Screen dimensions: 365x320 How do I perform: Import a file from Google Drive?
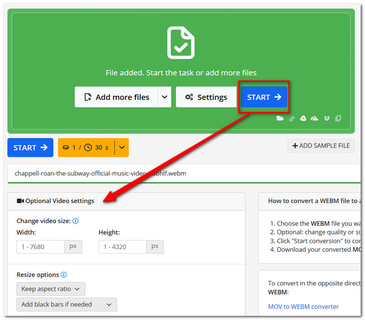pyautogui.click(x=303, y=118)
